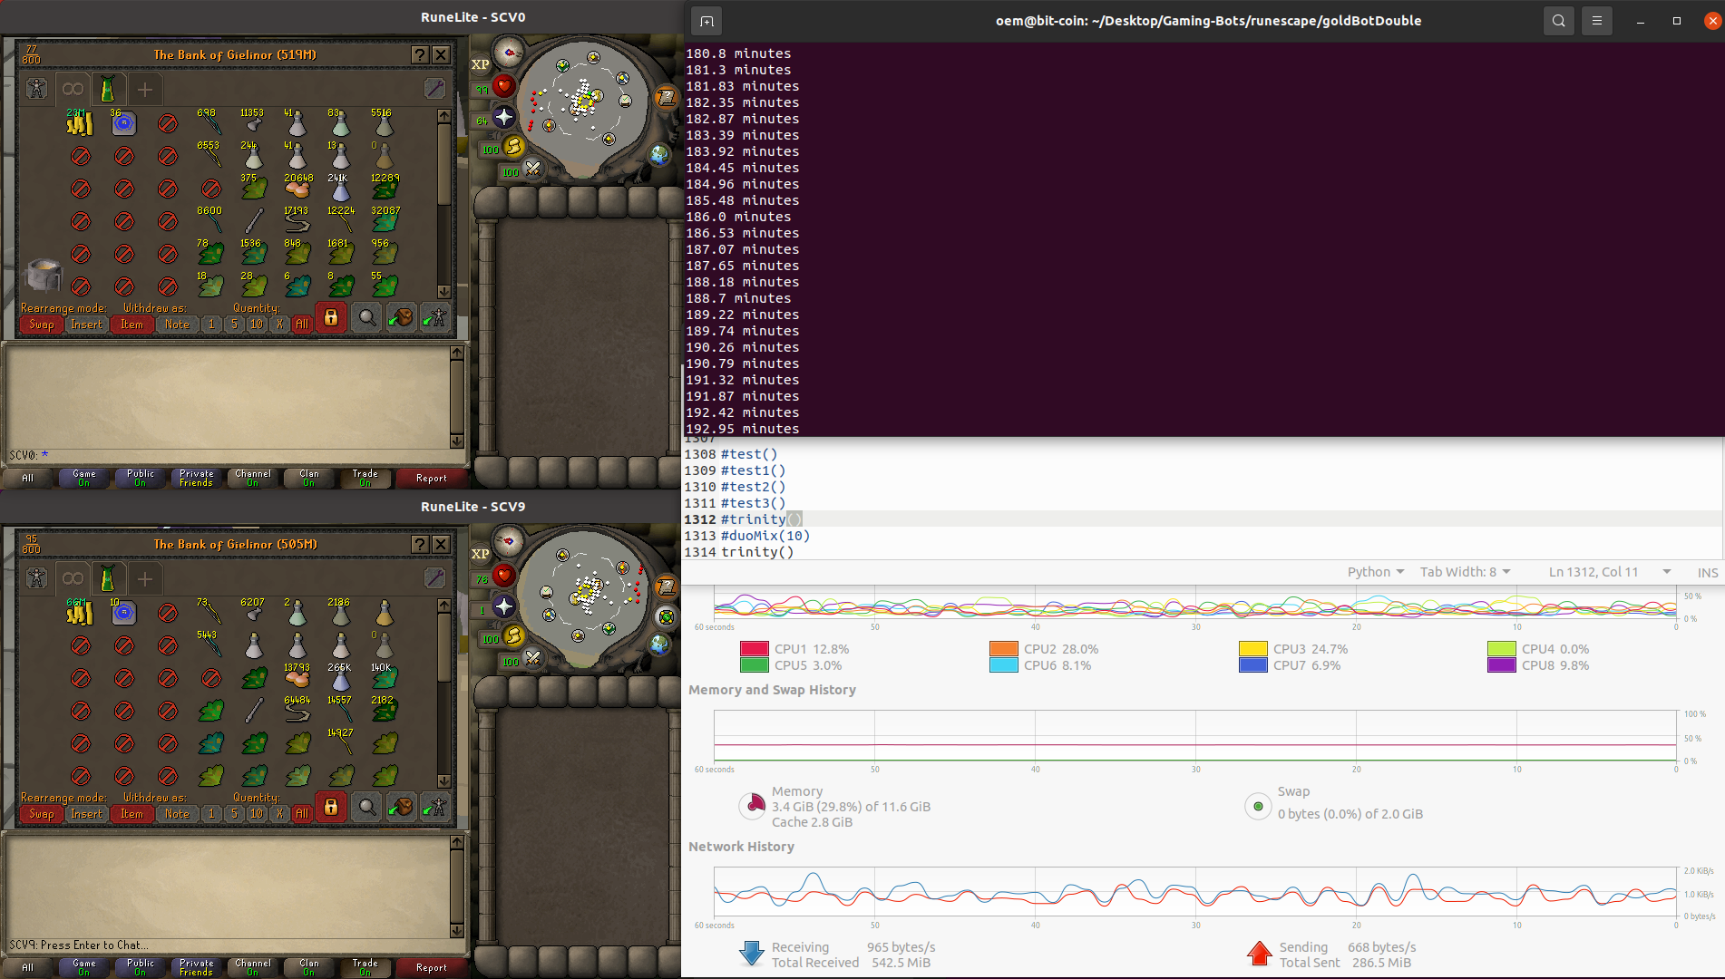Open green cape bank tab in SCV0

tap(107, 89)
